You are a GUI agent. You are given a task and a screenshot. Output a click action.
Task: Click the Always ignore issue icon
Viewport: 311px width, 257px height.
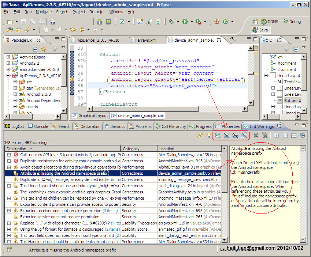(x=244, y=135)
